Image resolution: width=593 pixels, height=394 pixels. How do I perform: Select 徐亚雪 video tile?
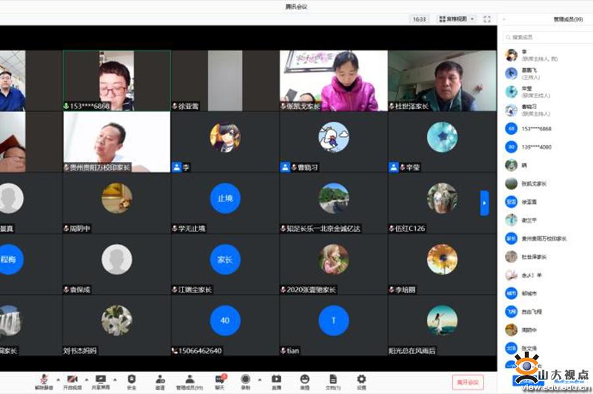coord(225,80)
